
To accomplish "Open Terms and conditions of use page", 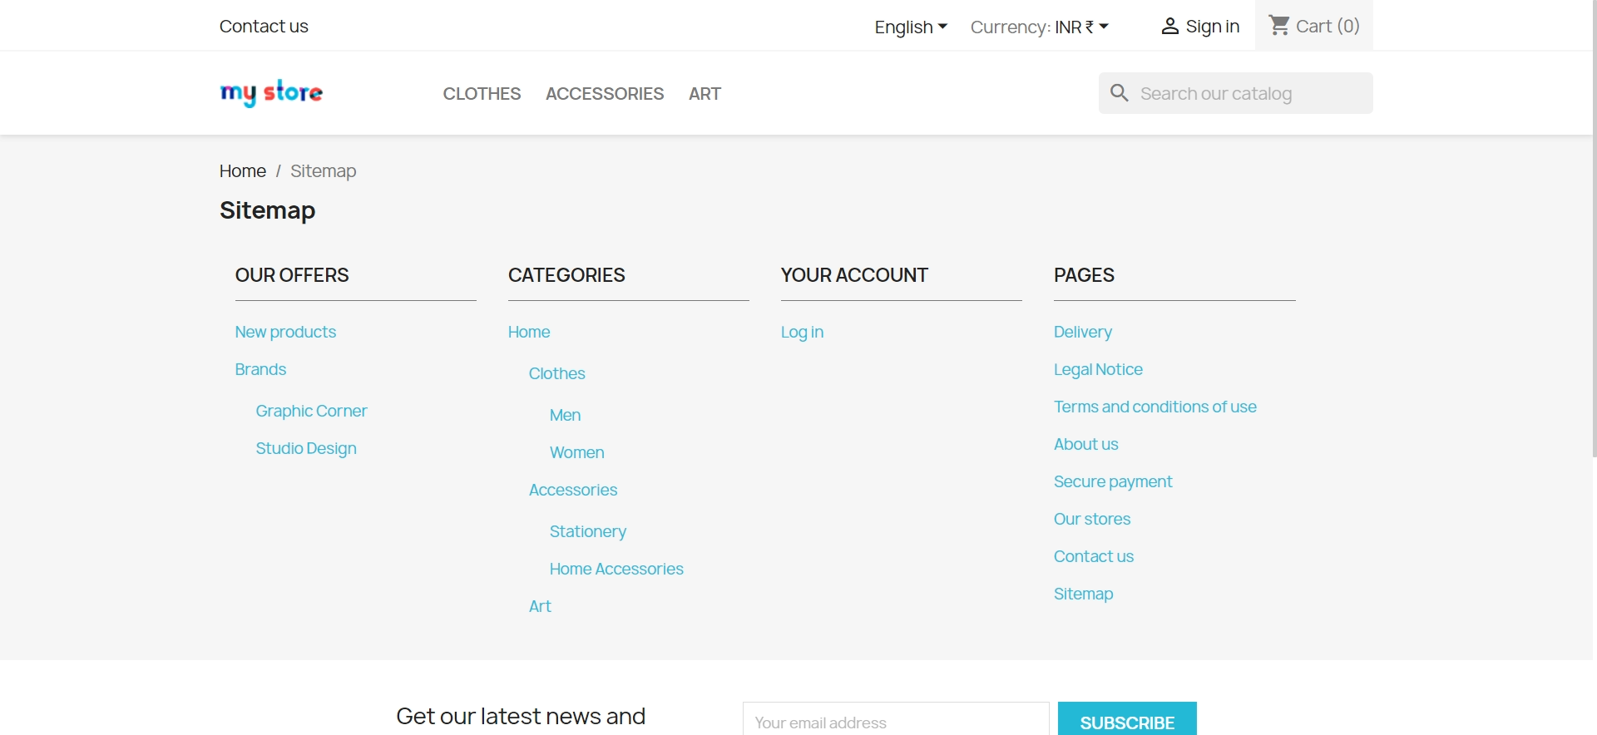I will point(1154,407).
